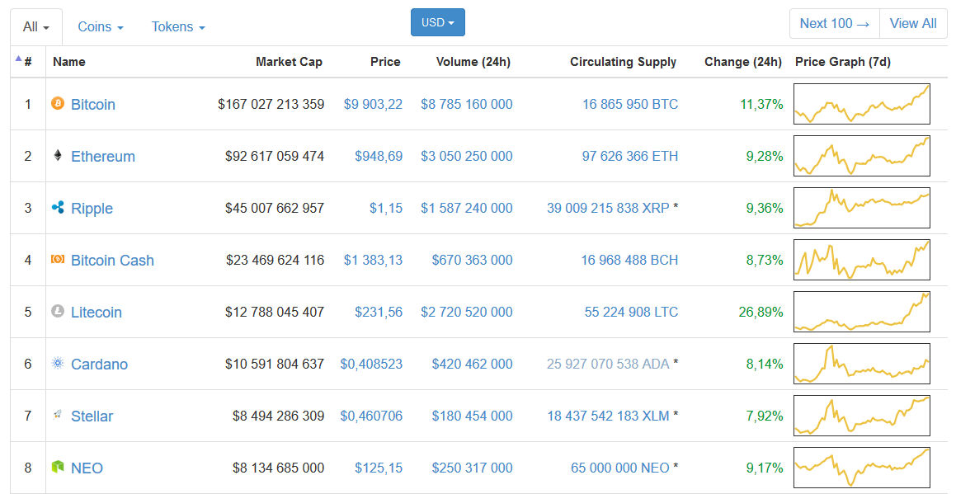
Task: Click NEO volume $250 317 000
Action: [472, 468]
